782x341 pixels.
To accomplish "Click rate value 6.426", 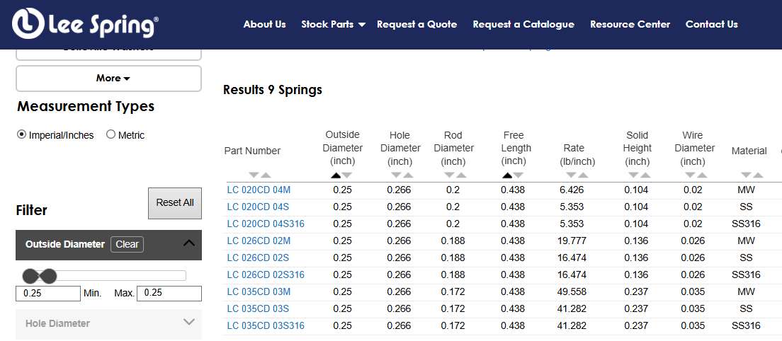I will point(572,190).
